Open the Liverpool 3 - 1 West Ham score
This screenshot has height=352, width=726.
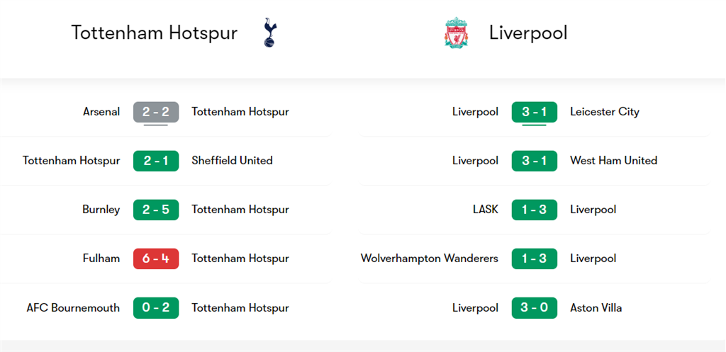click(535, 161)
